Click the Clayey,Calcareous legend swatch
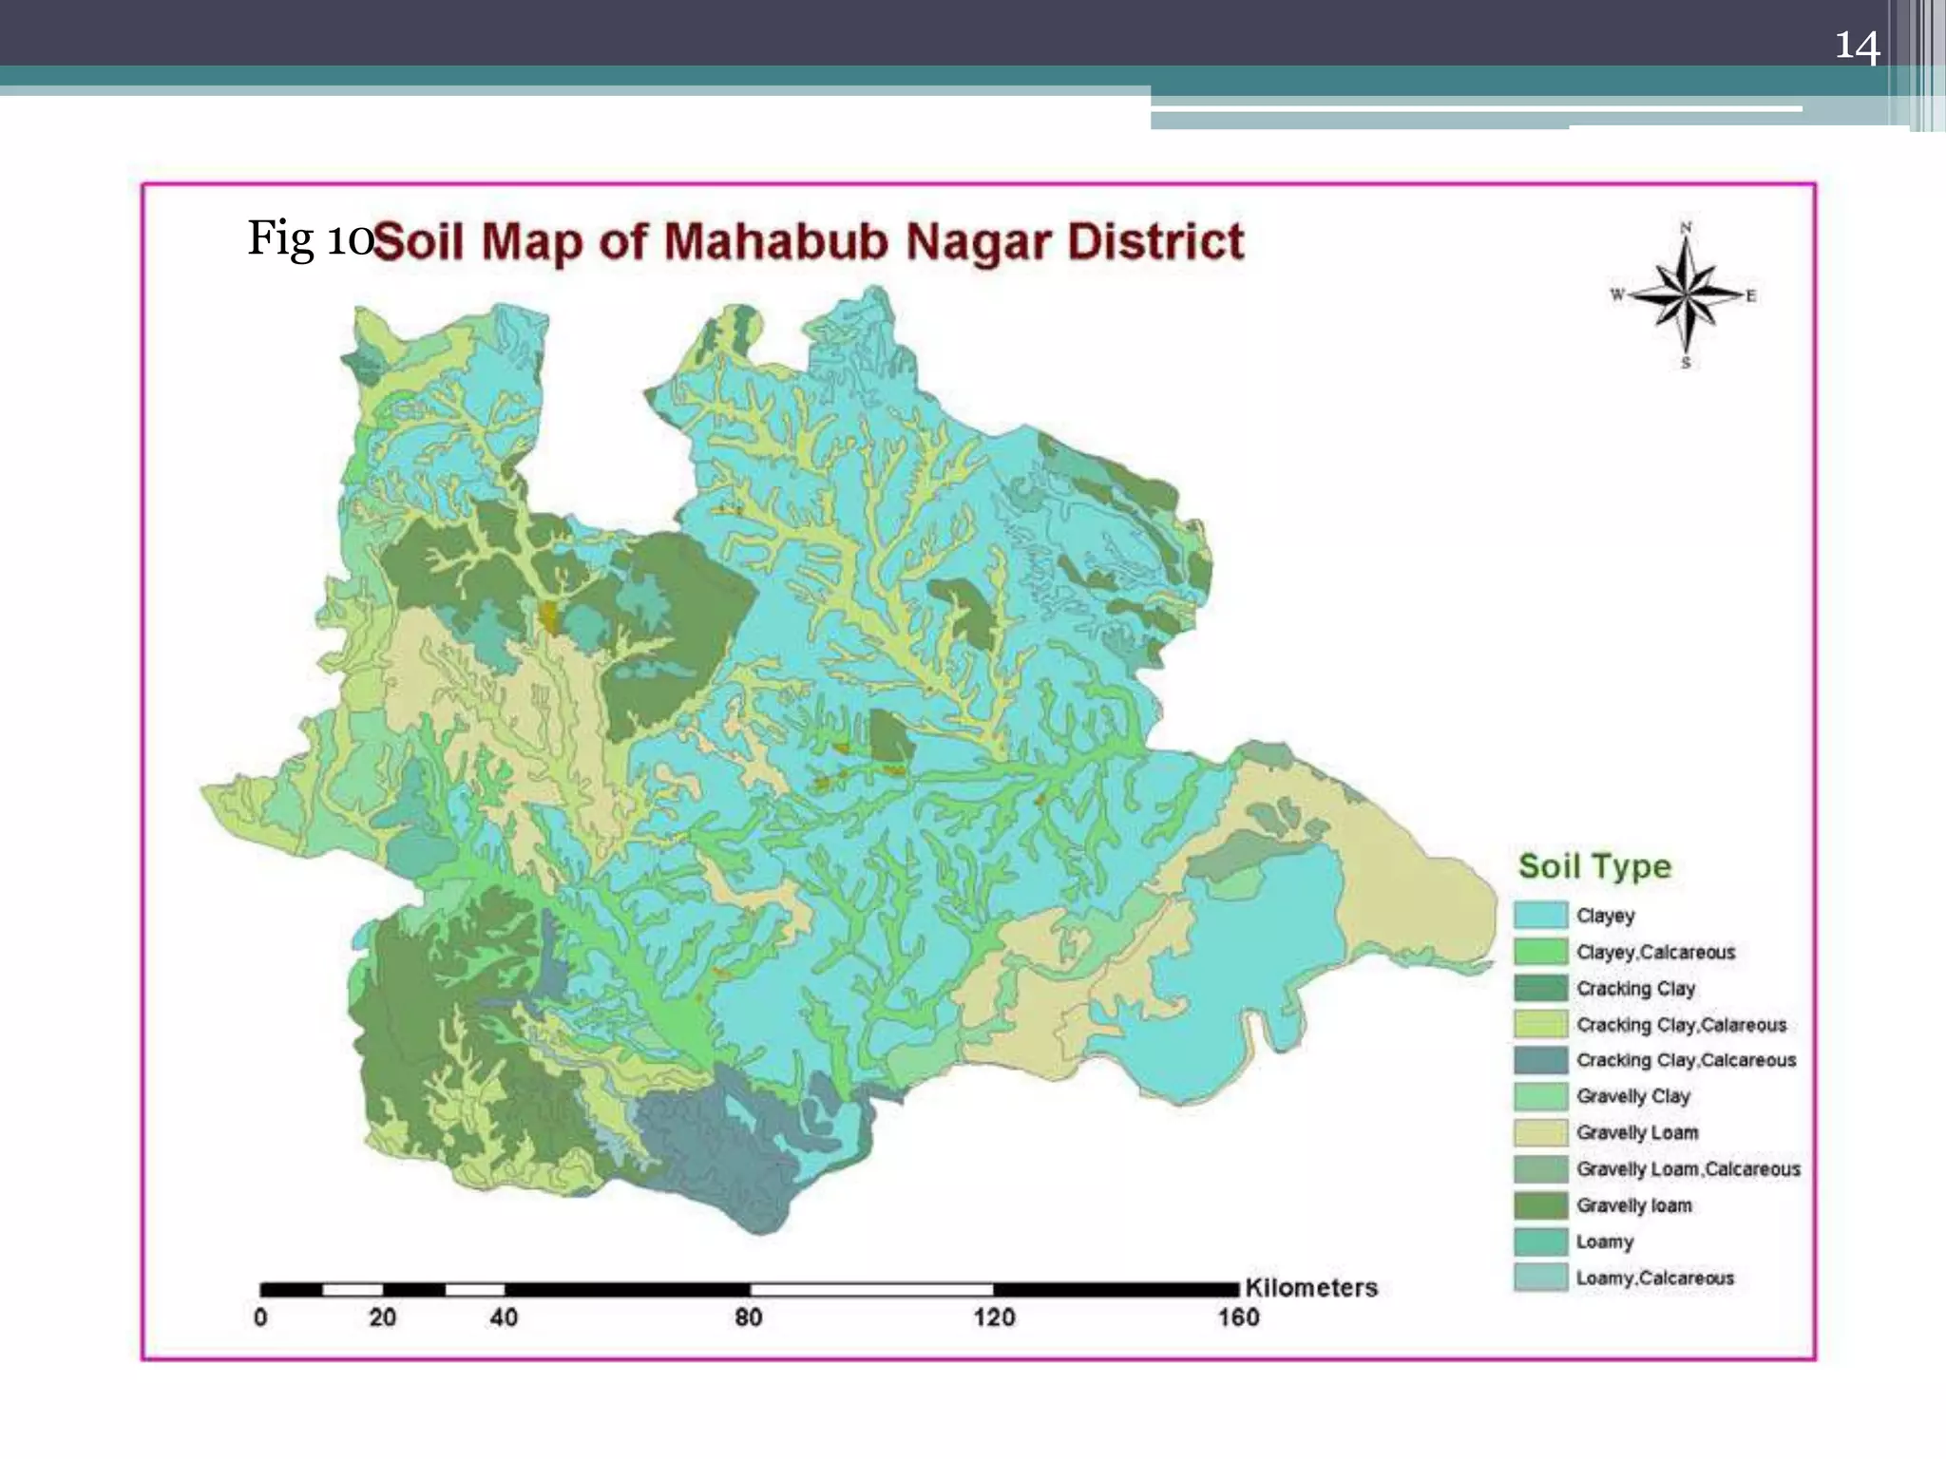Viewport: 1946px width, 1459px height. click(x=1540, y=952)
